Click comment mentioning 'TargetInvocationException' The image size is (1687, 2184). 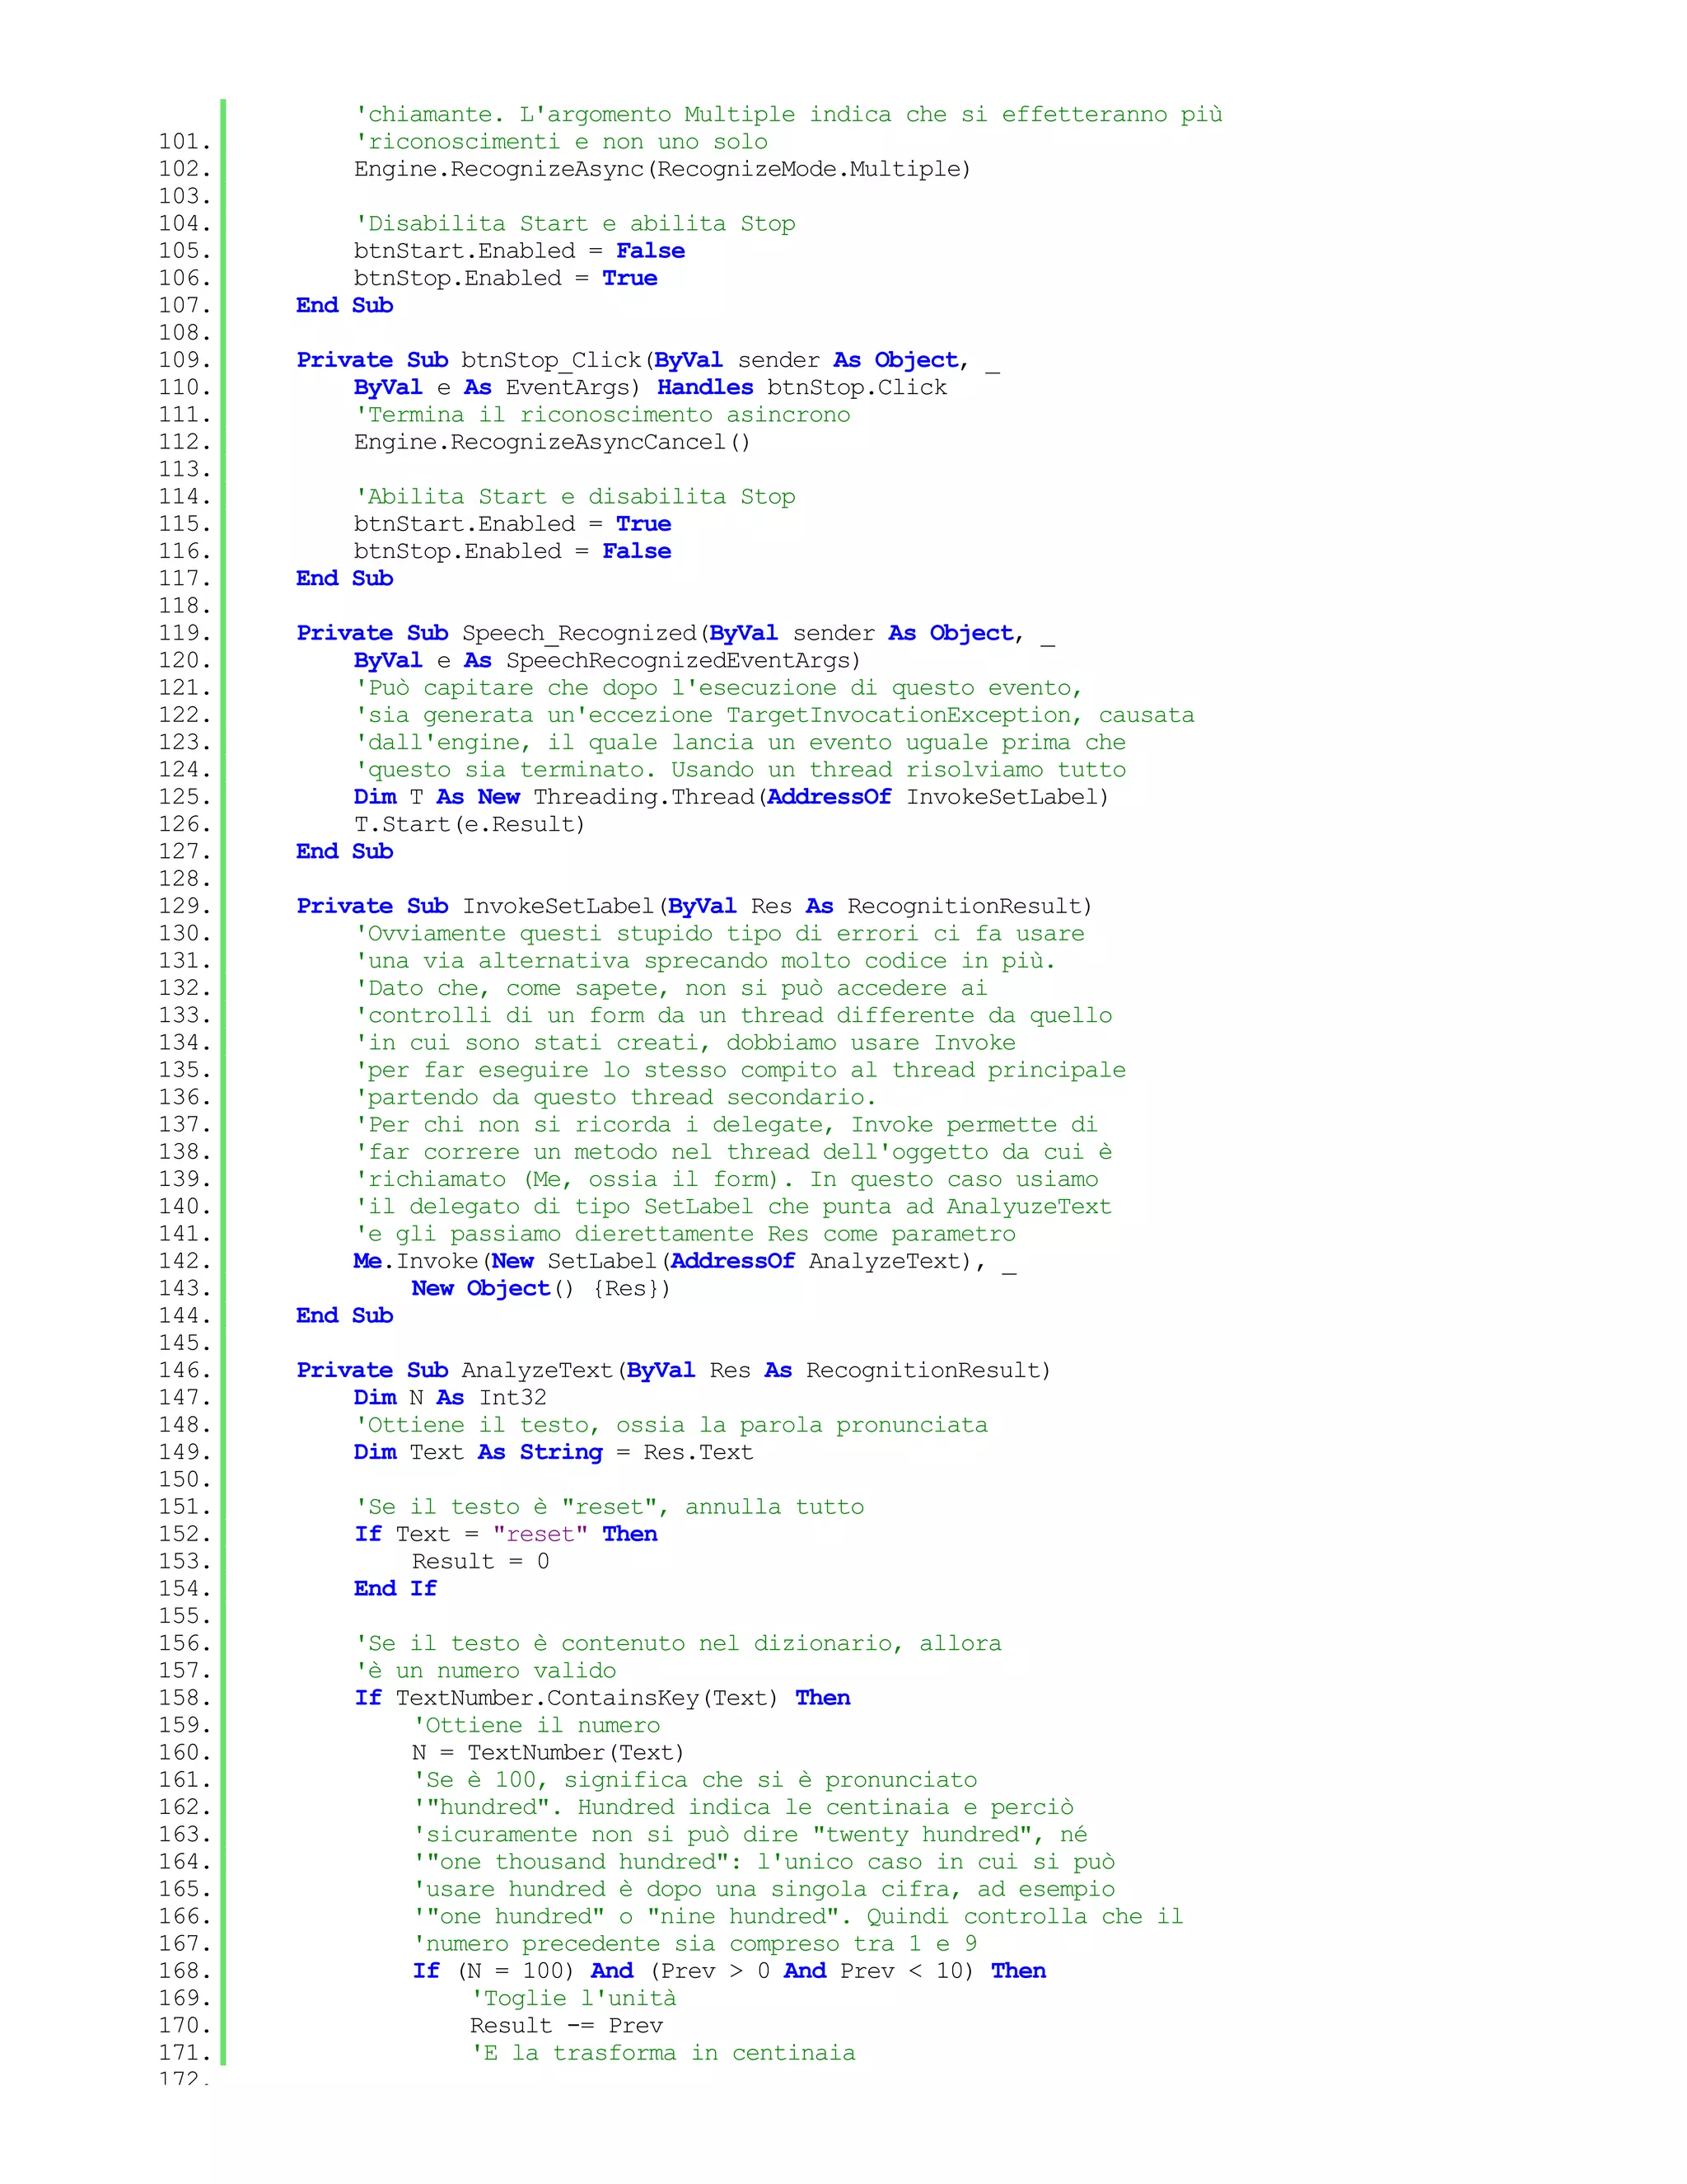point(774,715)
